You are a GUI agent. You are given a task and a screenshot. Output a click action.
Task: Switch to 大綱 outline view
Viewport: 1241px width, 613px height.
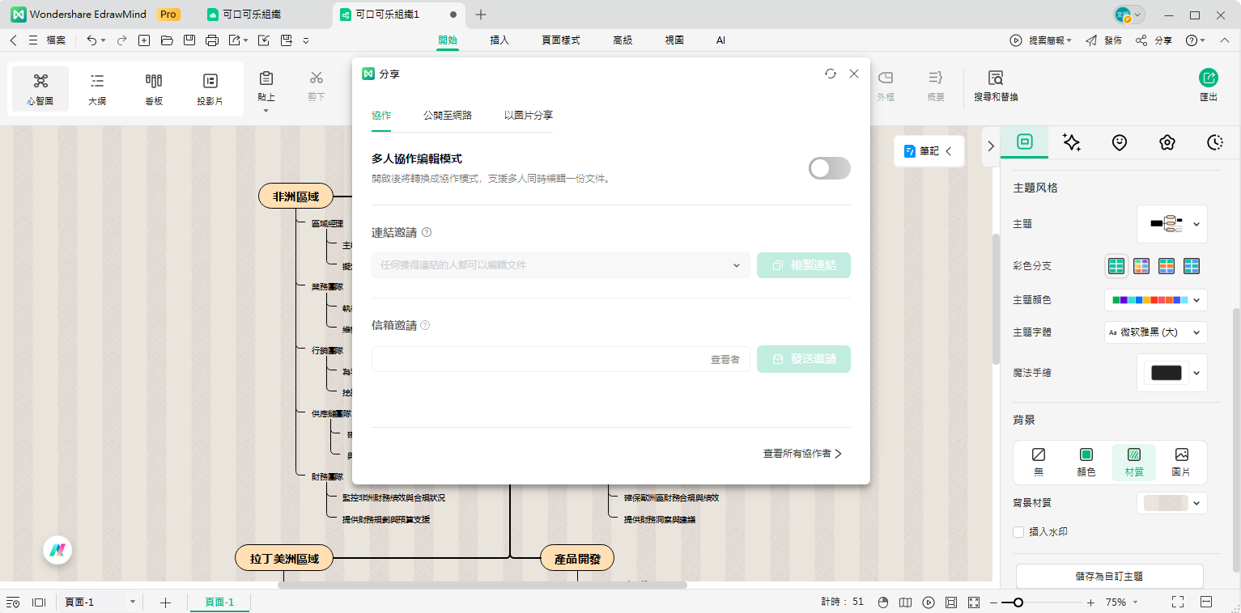click(x=97, y=87)
